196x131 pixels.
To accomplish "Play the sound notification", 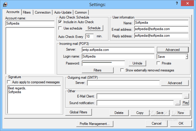I will click(x=186, y=103).
